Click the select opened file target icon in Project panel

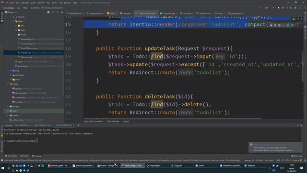[x=48, y=12]
